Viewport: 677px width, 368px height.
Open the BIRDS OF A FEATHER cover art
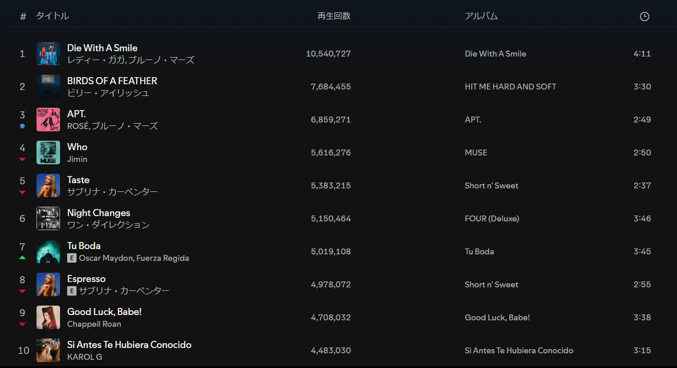48,87
